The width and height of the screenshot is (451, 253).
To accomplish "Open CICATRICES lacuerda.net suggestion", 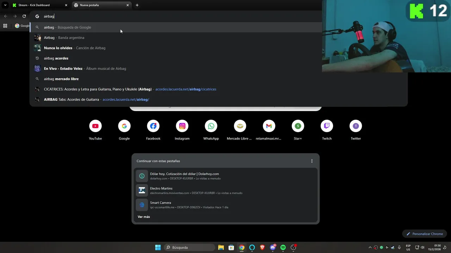I will pos(218,89).
